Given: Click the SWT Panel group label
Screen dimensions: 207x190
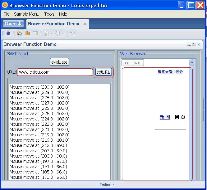Looking at the screenshot, I should tap(17, 54).
